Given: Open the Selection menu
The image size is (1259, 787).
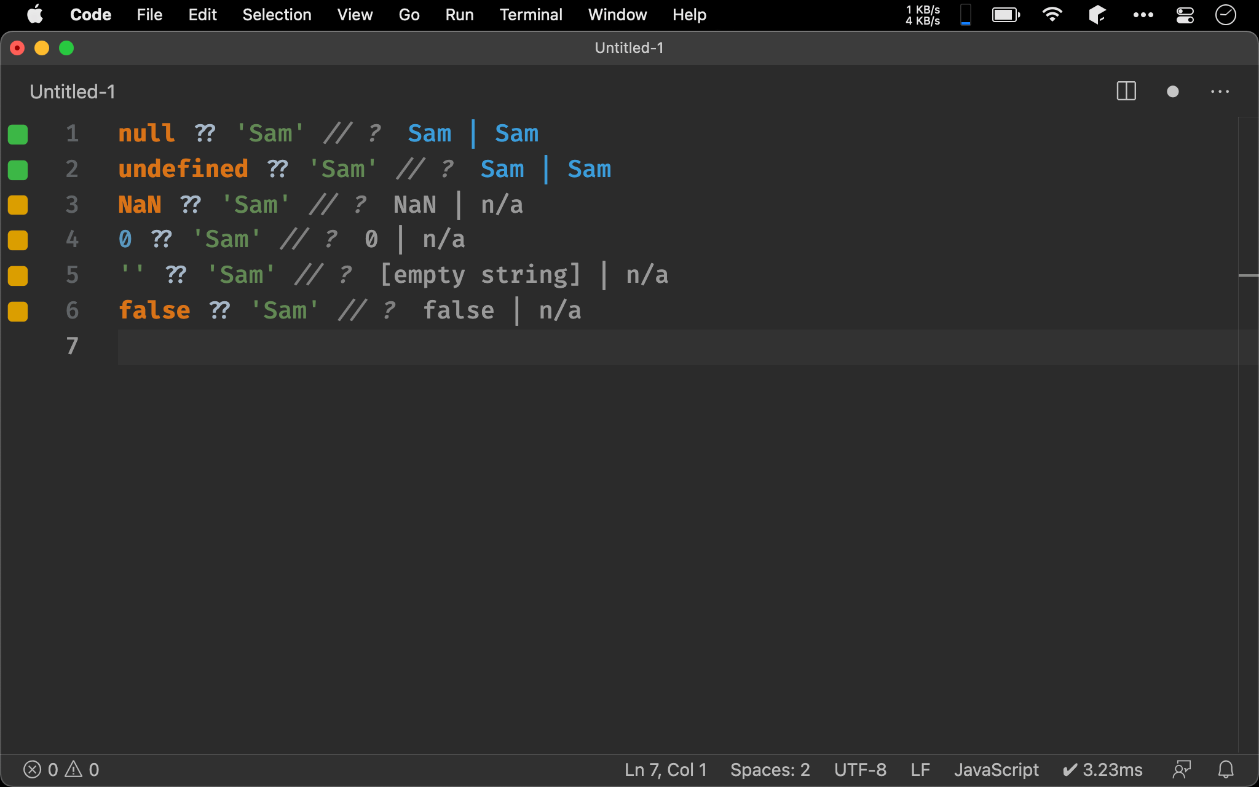Looking at the screenshot, I should 277,15.
